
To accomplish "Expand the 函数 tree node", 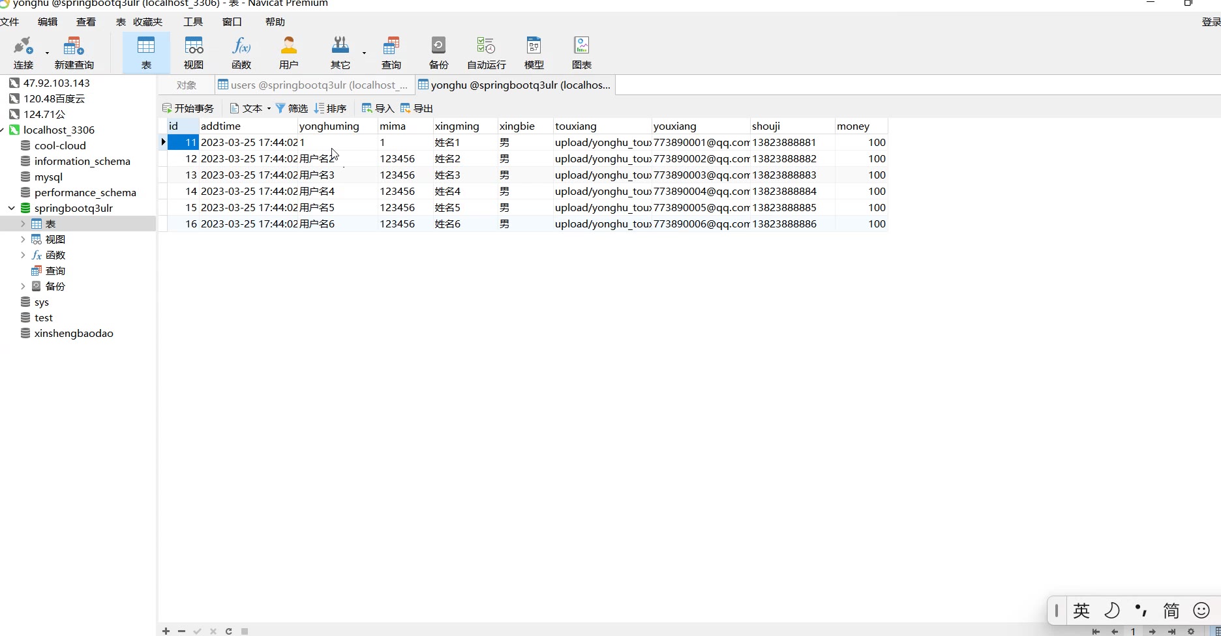I will [x=23, y=255].
